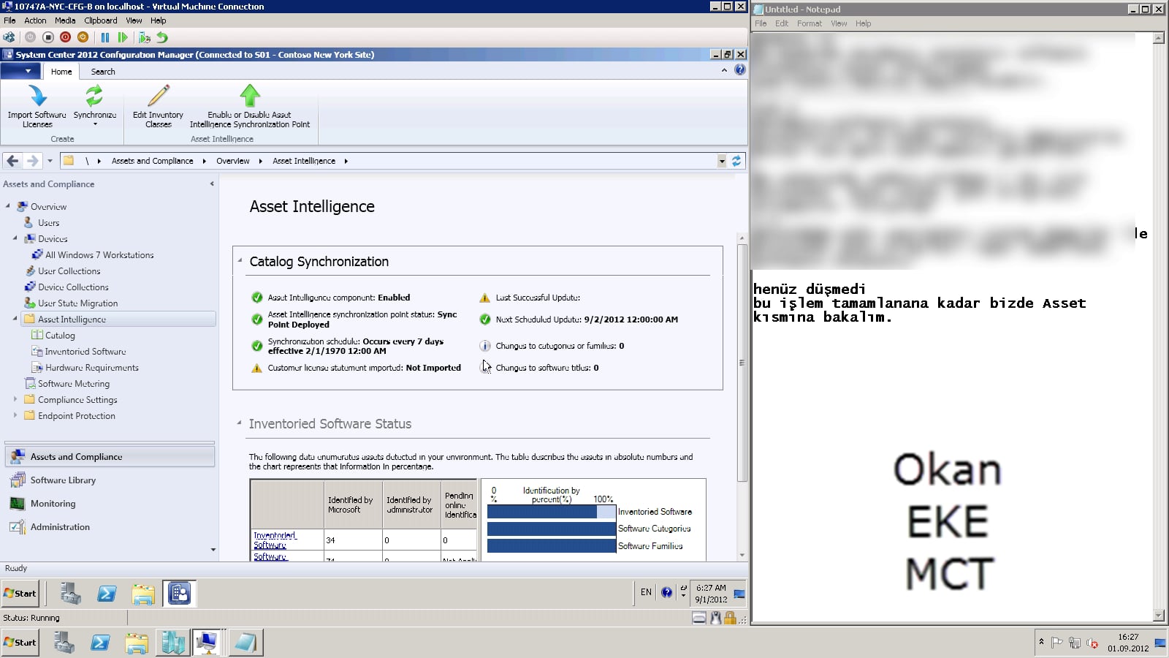Click Import Software Licenses ribbon icon
The width and height of the screenshot is (1169, 658).
[x=37, y=96]
